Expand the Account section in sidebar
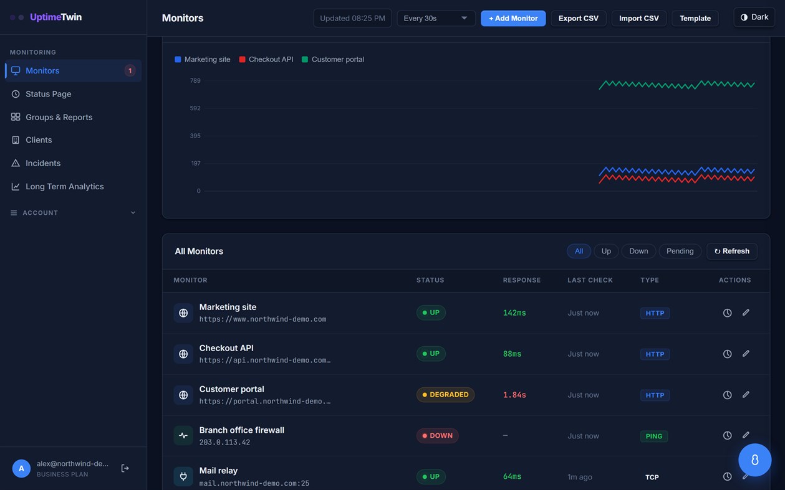 [74, 213]
